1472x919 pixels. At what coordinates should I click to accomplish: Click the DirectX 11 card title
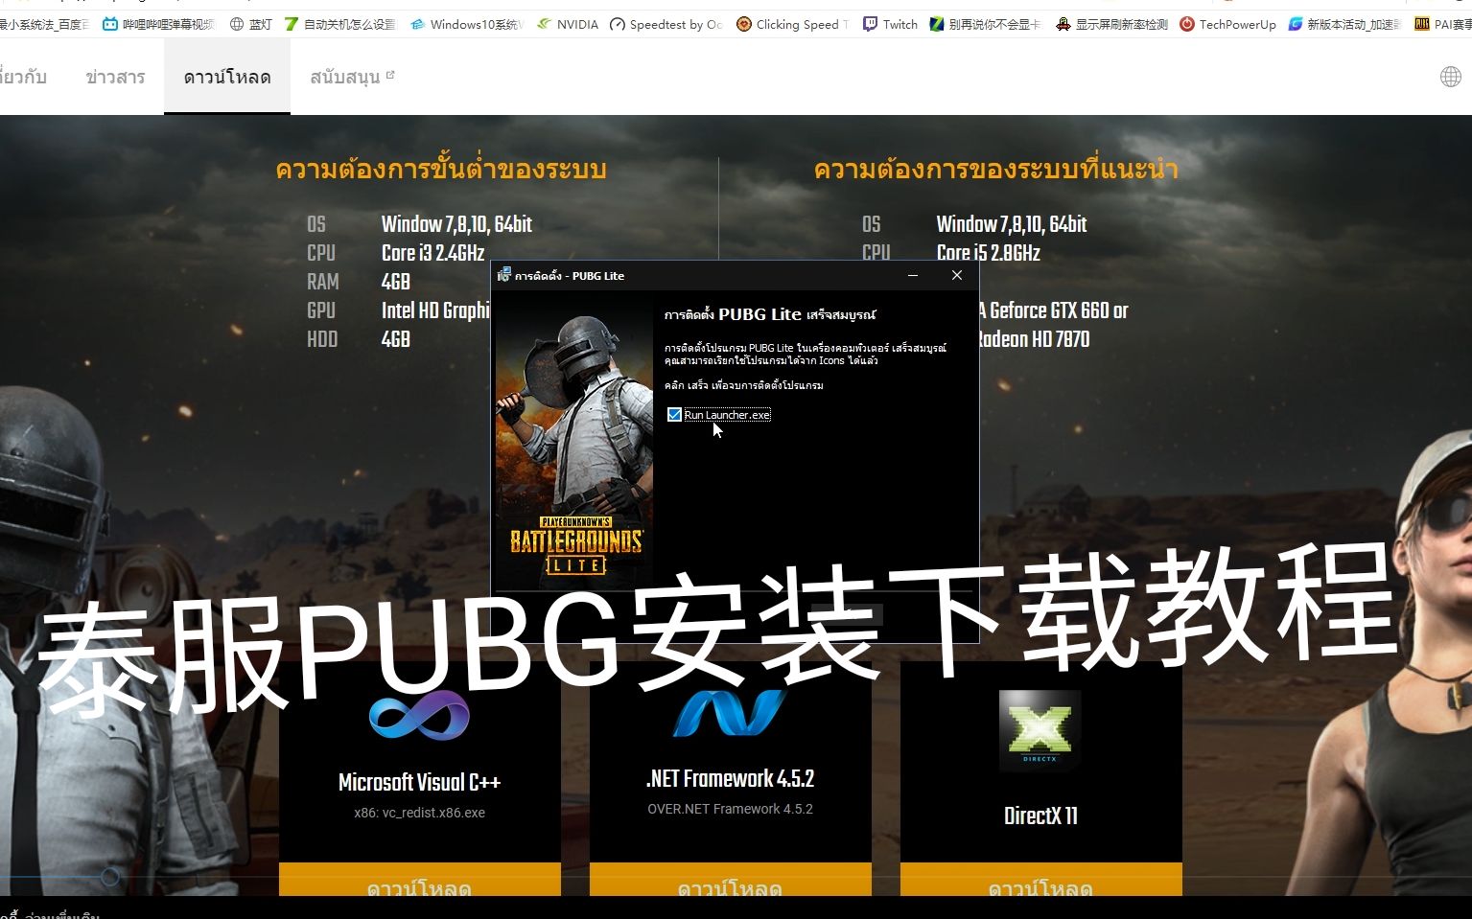pos(1040,816)
